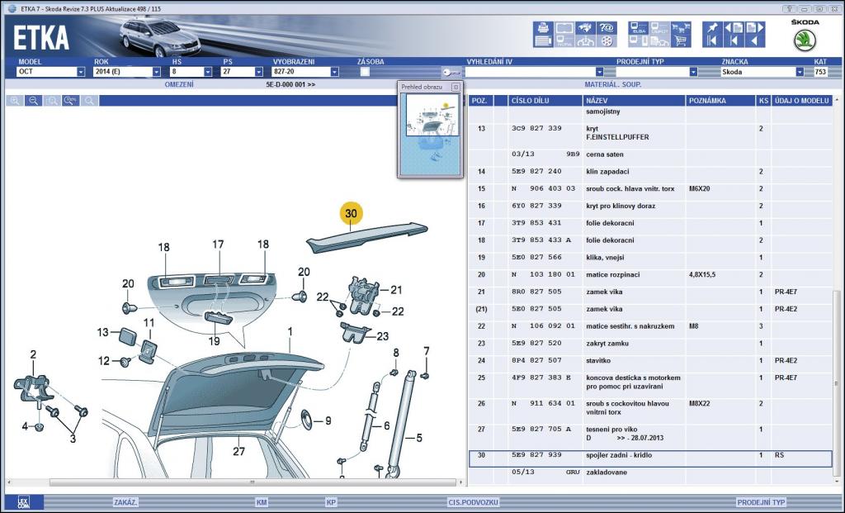
Task: Click the pushpin icon
Action: 712,28
